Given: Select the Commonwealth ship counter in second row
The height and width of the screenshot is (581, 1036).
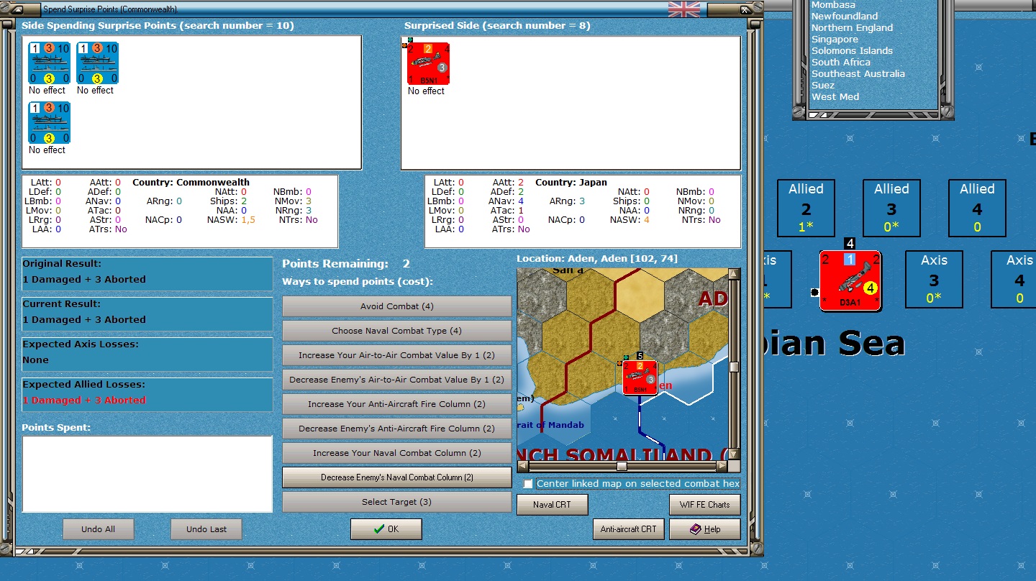Looking at the screenshot, I should [49, 122].
